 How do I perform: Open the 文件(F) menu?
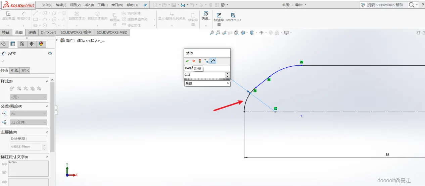tap(47, 5)
